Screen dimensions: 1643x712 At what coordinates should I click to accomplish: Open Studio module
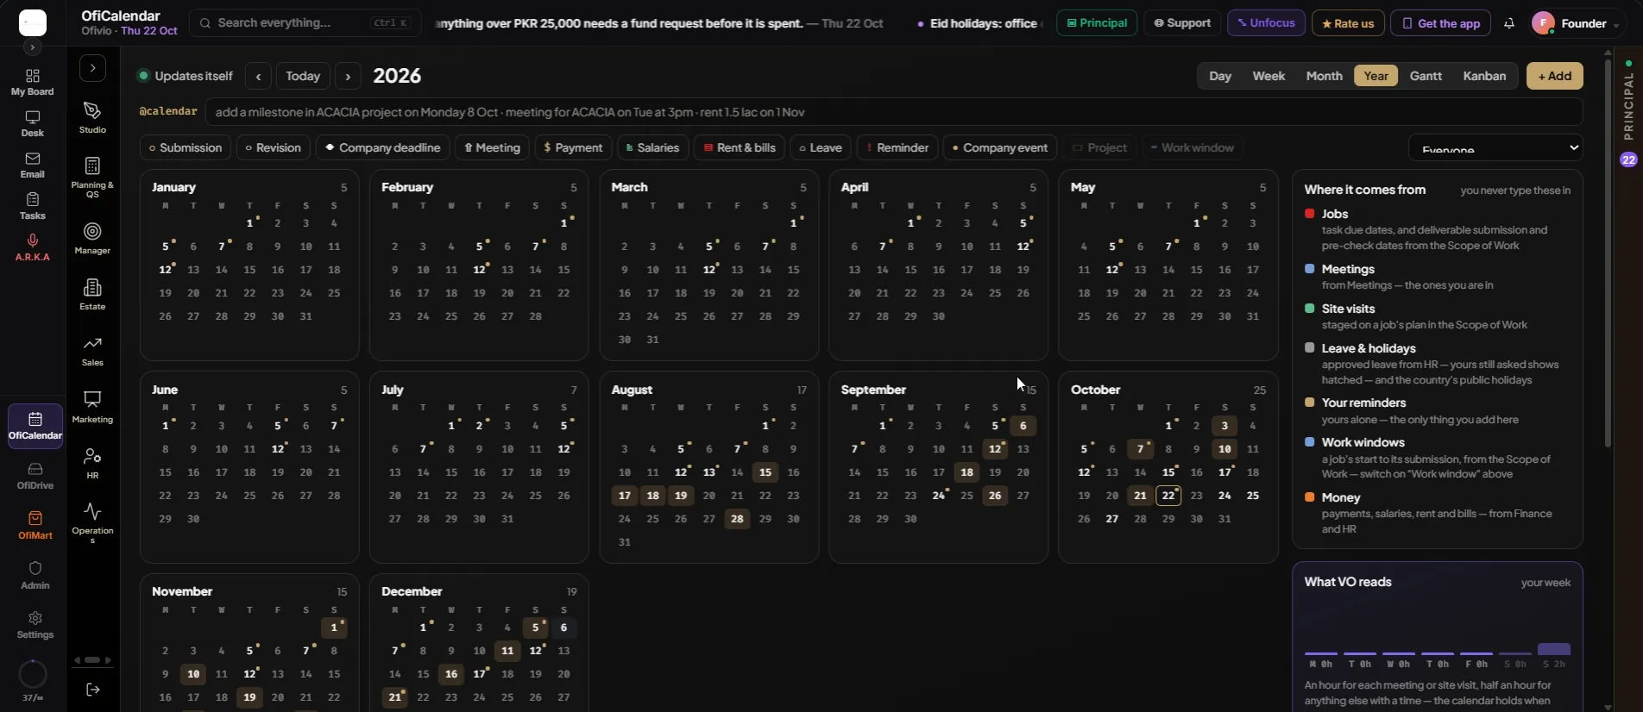pyautogui.click(x=92, y=118)
